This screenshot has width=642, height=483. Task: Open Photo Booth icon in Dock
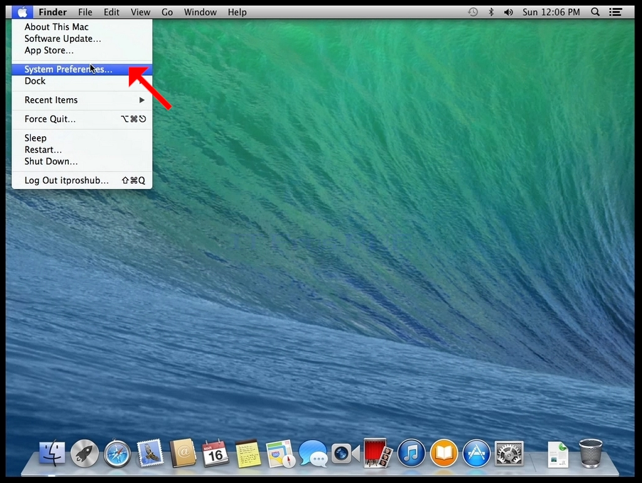pyautogui.click(x=378, y=453)
